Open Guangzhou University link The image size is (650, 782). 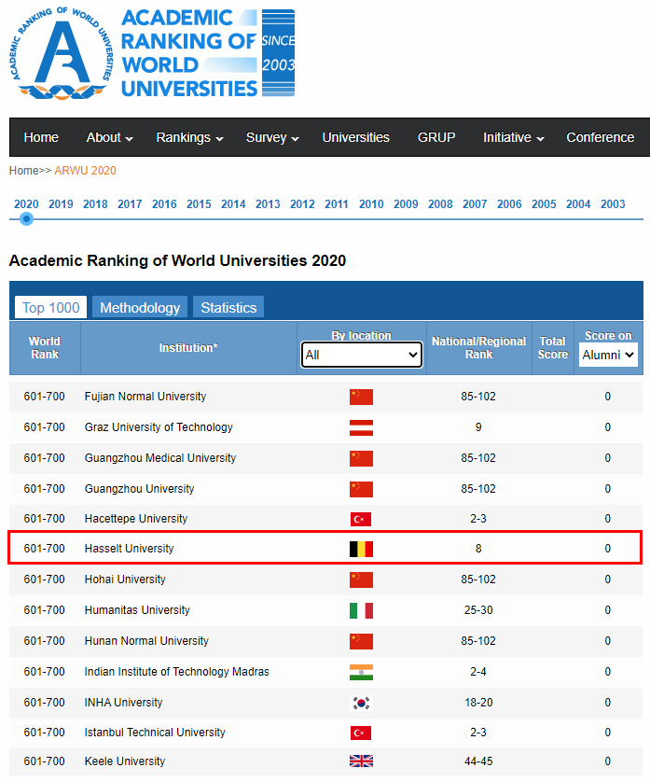pos(140,489)
